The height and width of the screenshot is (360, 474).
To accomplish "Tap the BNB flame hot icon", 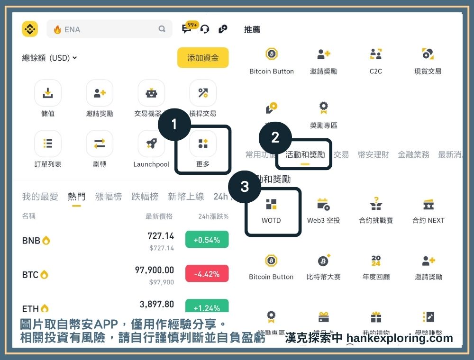I will pos(46,241).
